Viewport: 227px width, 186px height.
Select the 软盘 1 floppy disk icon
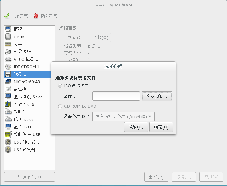(x=8, y=74)
